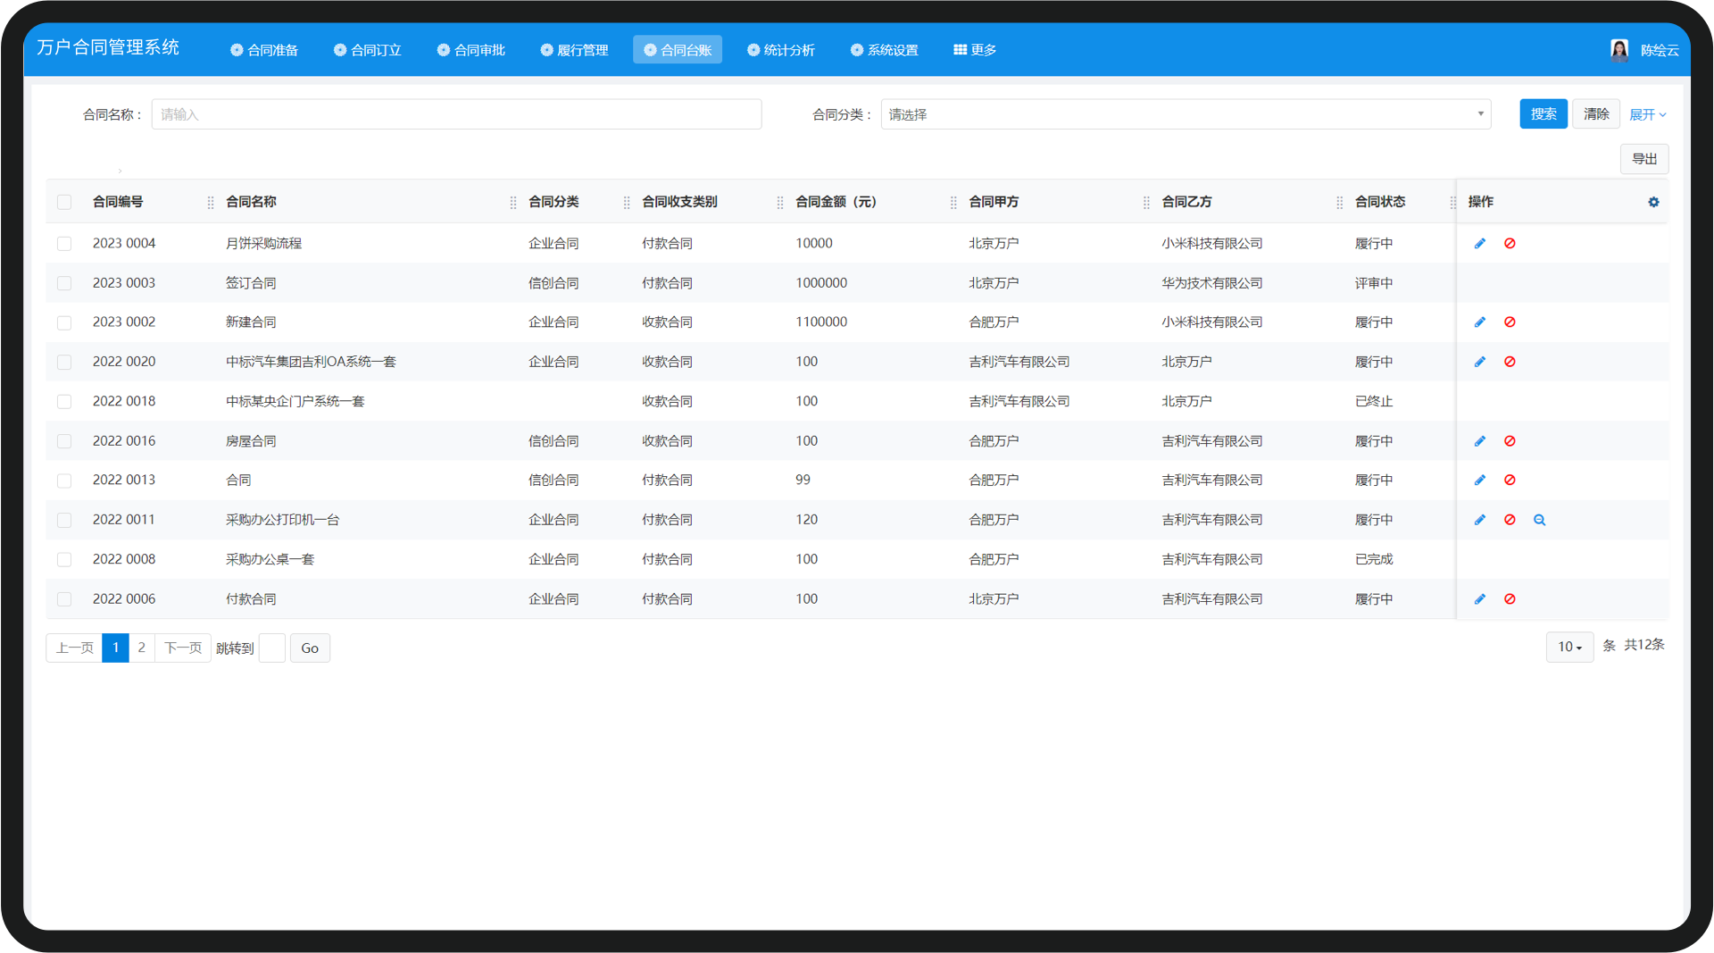Click red stop icon for 2022 0011
This screenshot has width=1714, height=953.
1510,520
